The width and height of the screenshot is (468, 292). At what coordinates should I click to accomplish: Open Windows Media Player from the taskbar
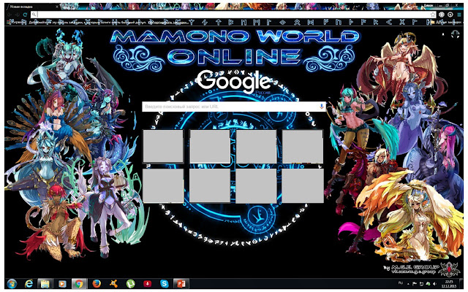click(62, 284)
